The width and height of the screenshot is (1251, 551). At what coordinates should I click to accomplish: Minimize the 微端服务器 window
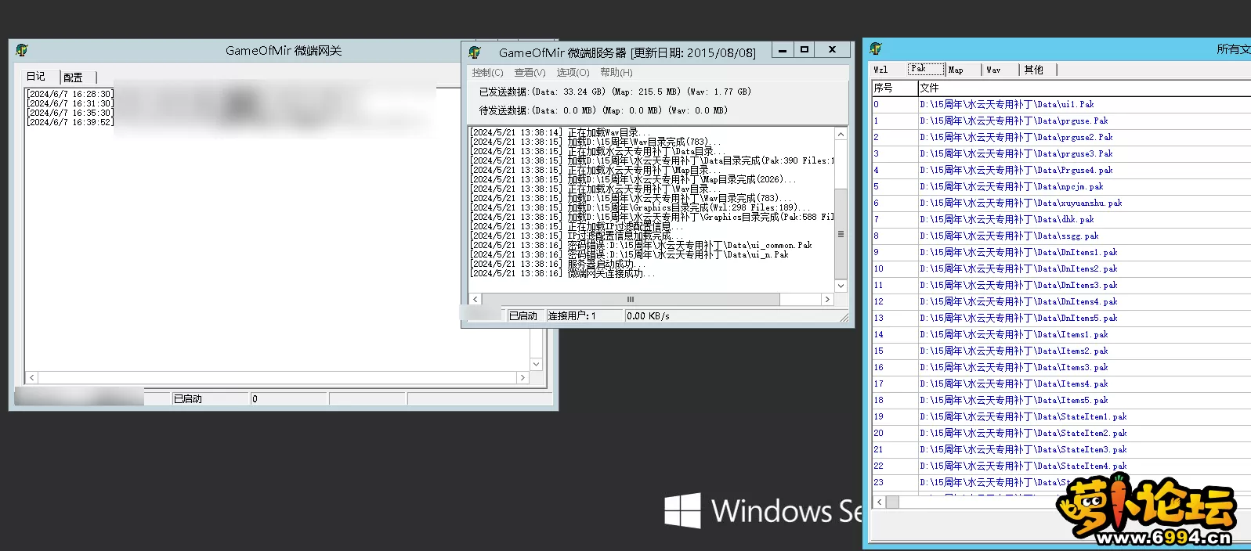[782, 49]
